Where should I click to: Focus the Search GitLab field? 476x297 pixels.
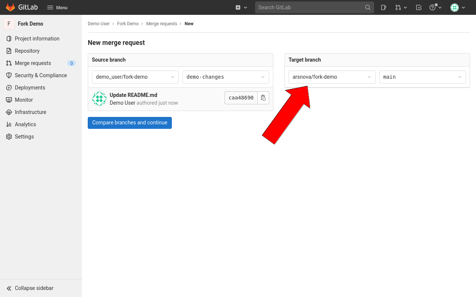[x=315, y=7]
